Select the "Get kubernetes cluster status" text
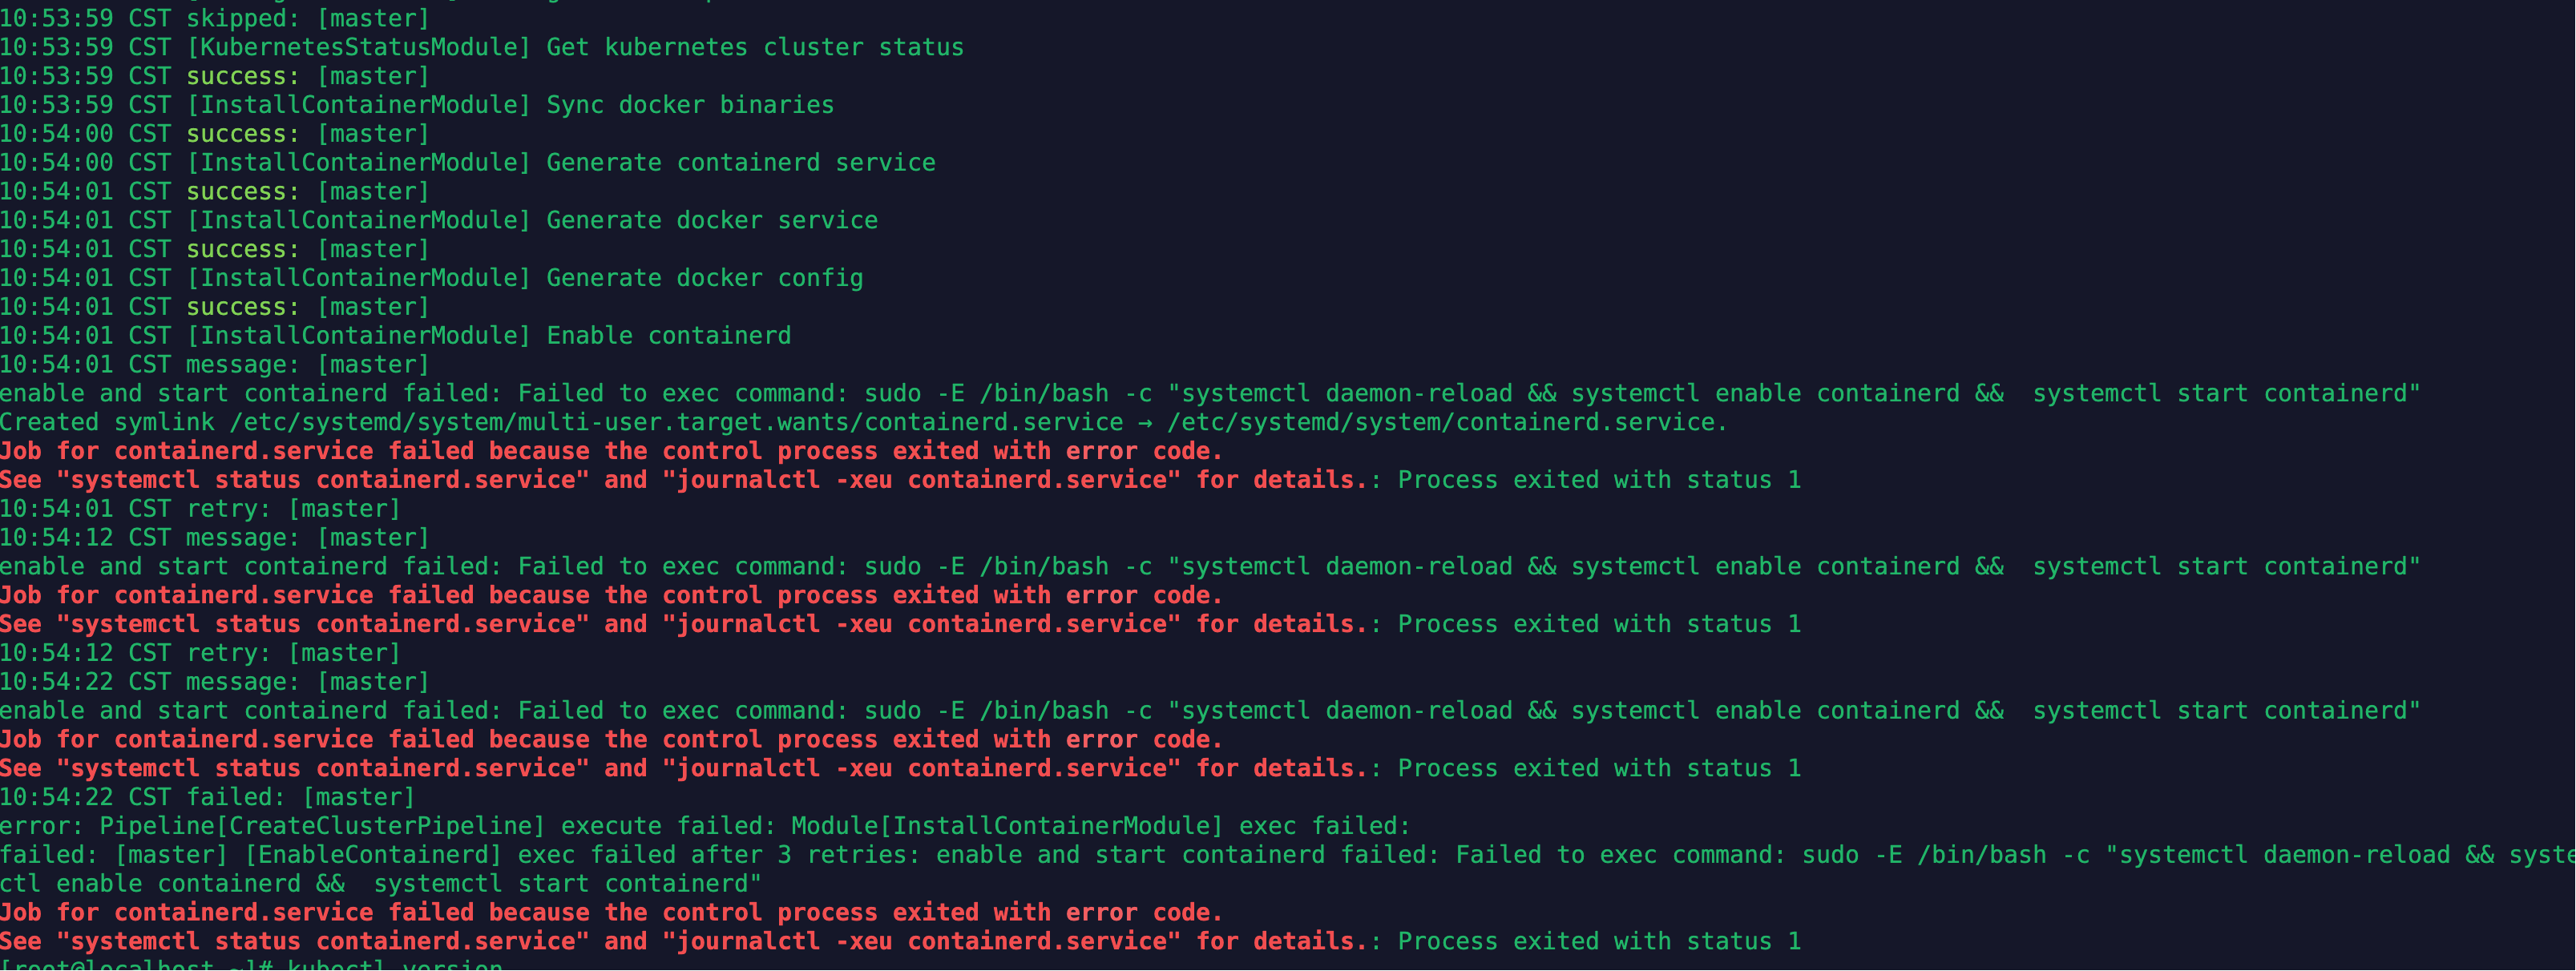Viewport: 2576px width, 971px height. coord(755,47)
